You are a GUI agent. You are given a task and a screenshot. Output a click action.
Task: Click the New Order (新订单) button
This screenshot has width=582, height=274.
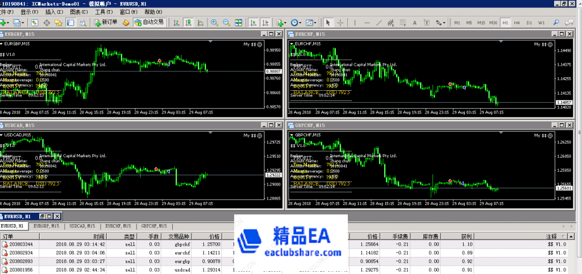point(106,23)
